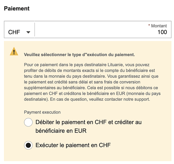Click the bénéficiaire en EUR label line
Screen dimensions: 174x164
[x=61, y=131]
